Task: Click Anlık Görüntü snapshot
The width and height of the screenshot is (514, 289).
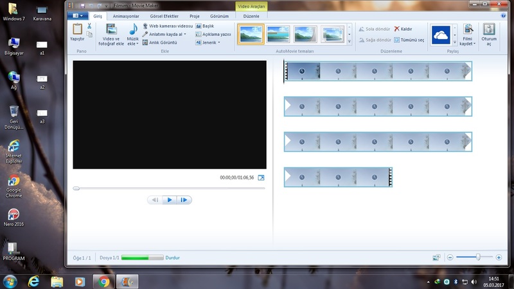Action: coord(159,42)
